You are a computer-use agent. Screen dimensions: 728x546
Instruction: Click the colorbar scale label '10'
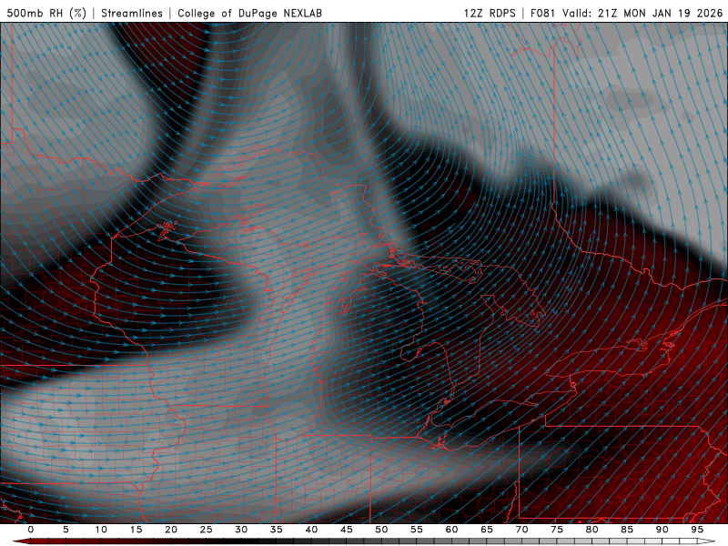(101, 530)
